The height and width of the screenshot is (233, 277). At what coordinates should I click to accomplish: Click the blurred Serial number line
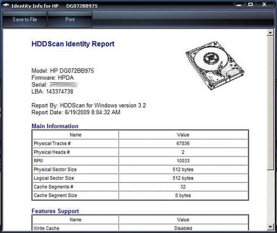(x=54, y=85)
